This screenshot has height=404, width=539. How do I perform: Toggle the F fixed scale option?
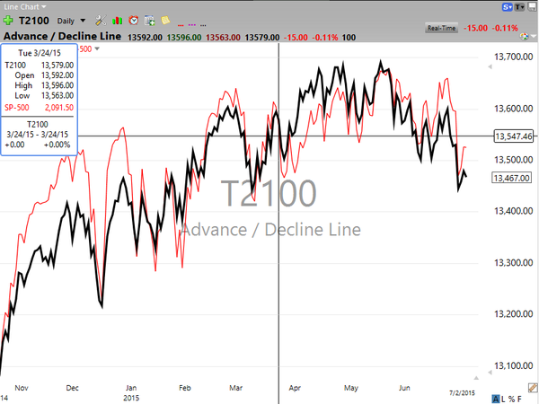[519, 399]
